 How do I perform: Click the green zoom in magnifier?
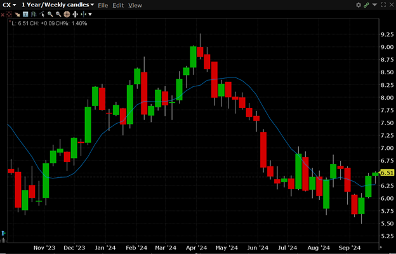(x=50, y=15)
